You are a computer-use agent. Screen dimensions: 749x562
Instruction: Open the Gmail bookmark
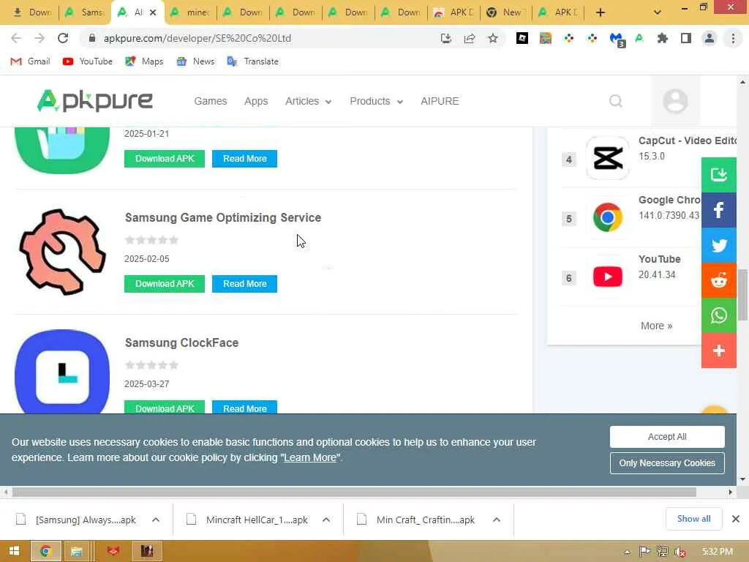point(30,61)
